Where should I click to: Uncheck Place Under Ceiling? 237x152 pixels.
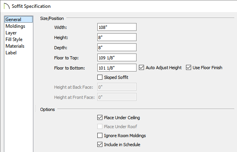pyautogui.click(x=100, y=117)
